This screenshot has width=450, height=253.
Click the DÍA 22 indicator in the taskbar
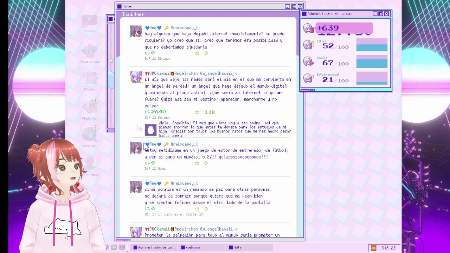coord(388,248)
